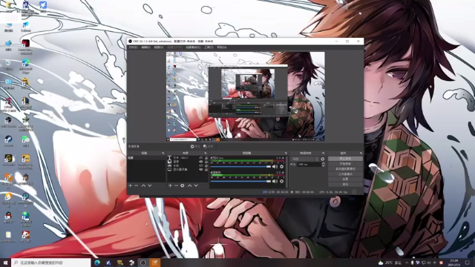The image size is (475, 267).
Task: Add a new source with the plus icon
Action: (170, 185)
